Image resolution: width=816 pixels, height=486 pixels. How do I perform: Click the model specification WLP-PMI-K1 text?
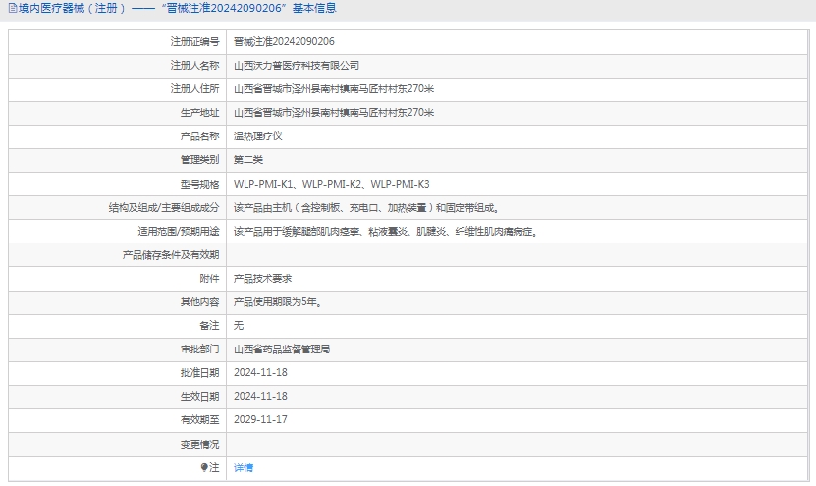[263, 184]
